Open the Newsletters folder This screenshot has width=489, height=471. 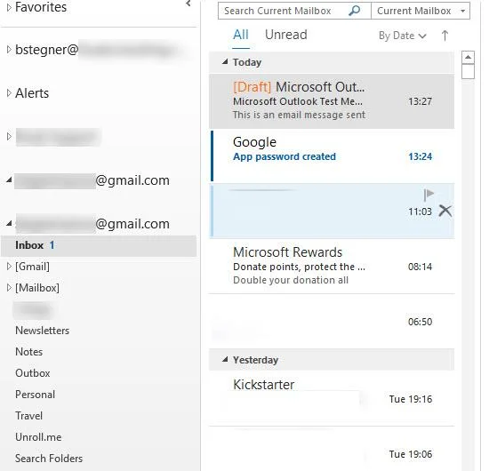(x=42, y=330)
